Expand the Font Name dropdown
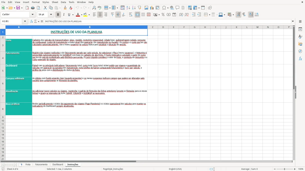The width and height of the screenshot is (305, 171). 33,15
